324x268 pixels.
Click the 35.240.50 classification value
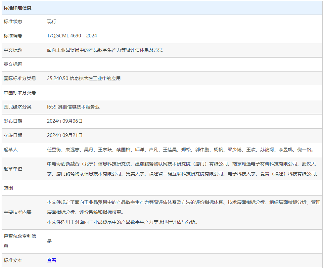click(x=84, y=78)
